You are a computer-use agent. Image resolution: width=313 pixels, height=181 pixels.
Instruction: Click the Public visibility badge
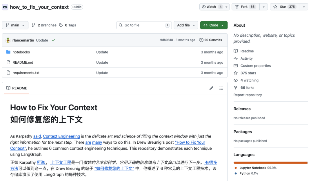tap(77, 7)
